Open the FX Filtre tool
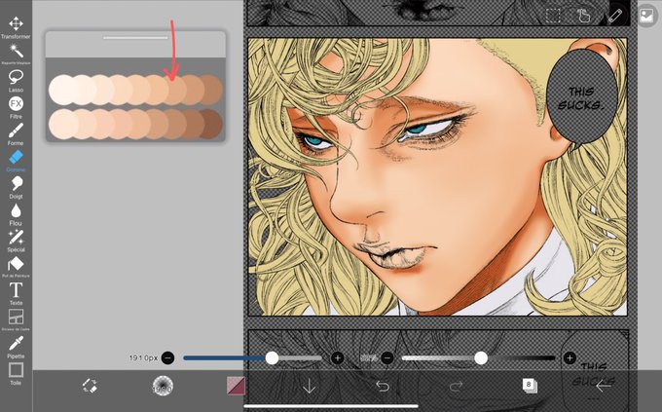 (16, 107)
